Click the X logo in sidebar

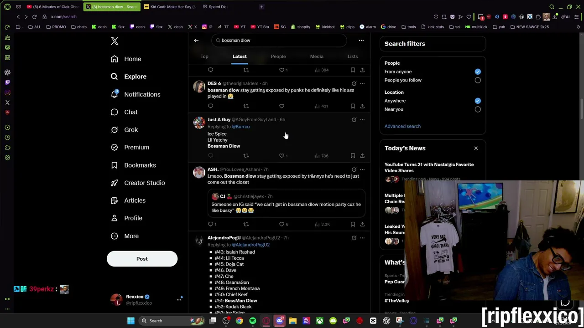tap(115, 41)
